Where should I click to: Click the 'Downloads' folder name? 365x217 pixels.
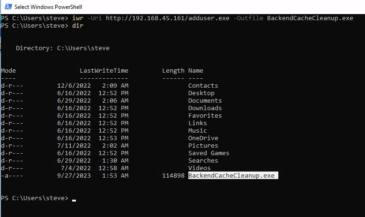(x=205, y=108)
